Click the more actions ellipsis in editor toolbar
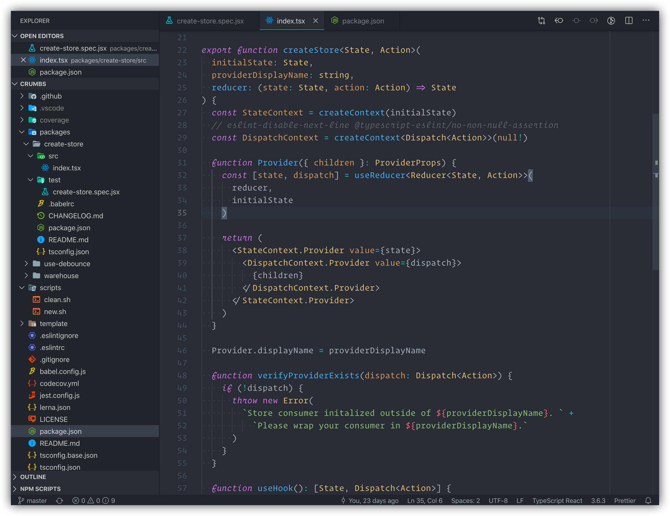This screenshot has height=516, width=670. [x=646, y=21]
